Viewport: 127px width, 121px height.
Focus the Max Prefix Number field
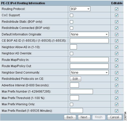(81, 92)
